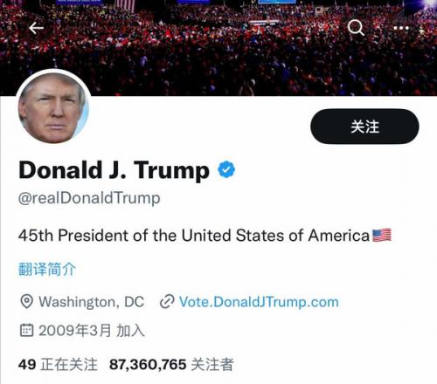The height and width of the screenshot is (384, 437).
Task: Tap the blue verified badge
Action: click(x=226, y=169)
